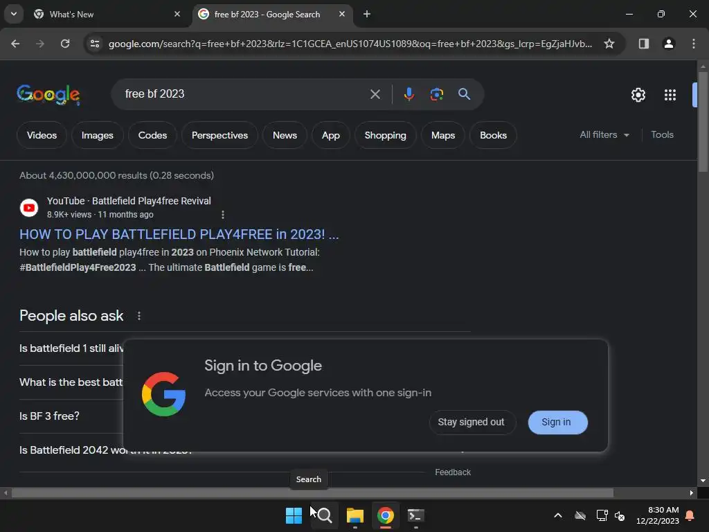This screenshot has height=532, width=709.
Task: Open HOW TO PLAY BATTLEFIELD PLAY4FREE result link
Action: [x=179, y=234]
